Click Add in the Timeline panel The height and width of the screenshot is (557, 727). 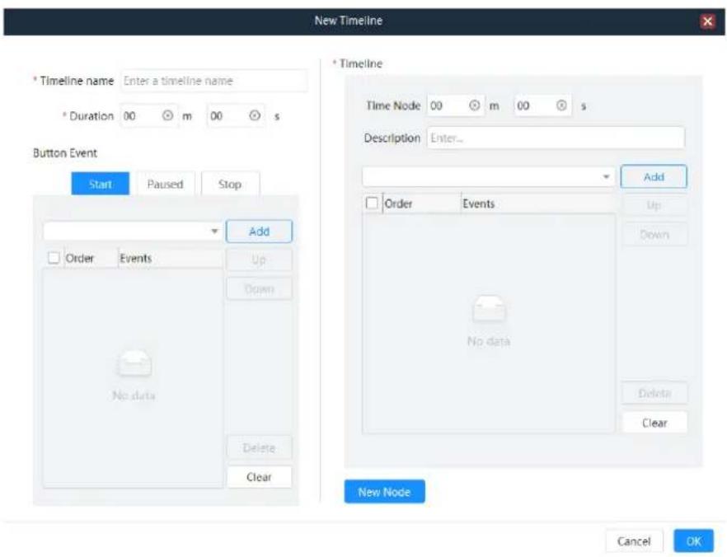pos(654,176)
